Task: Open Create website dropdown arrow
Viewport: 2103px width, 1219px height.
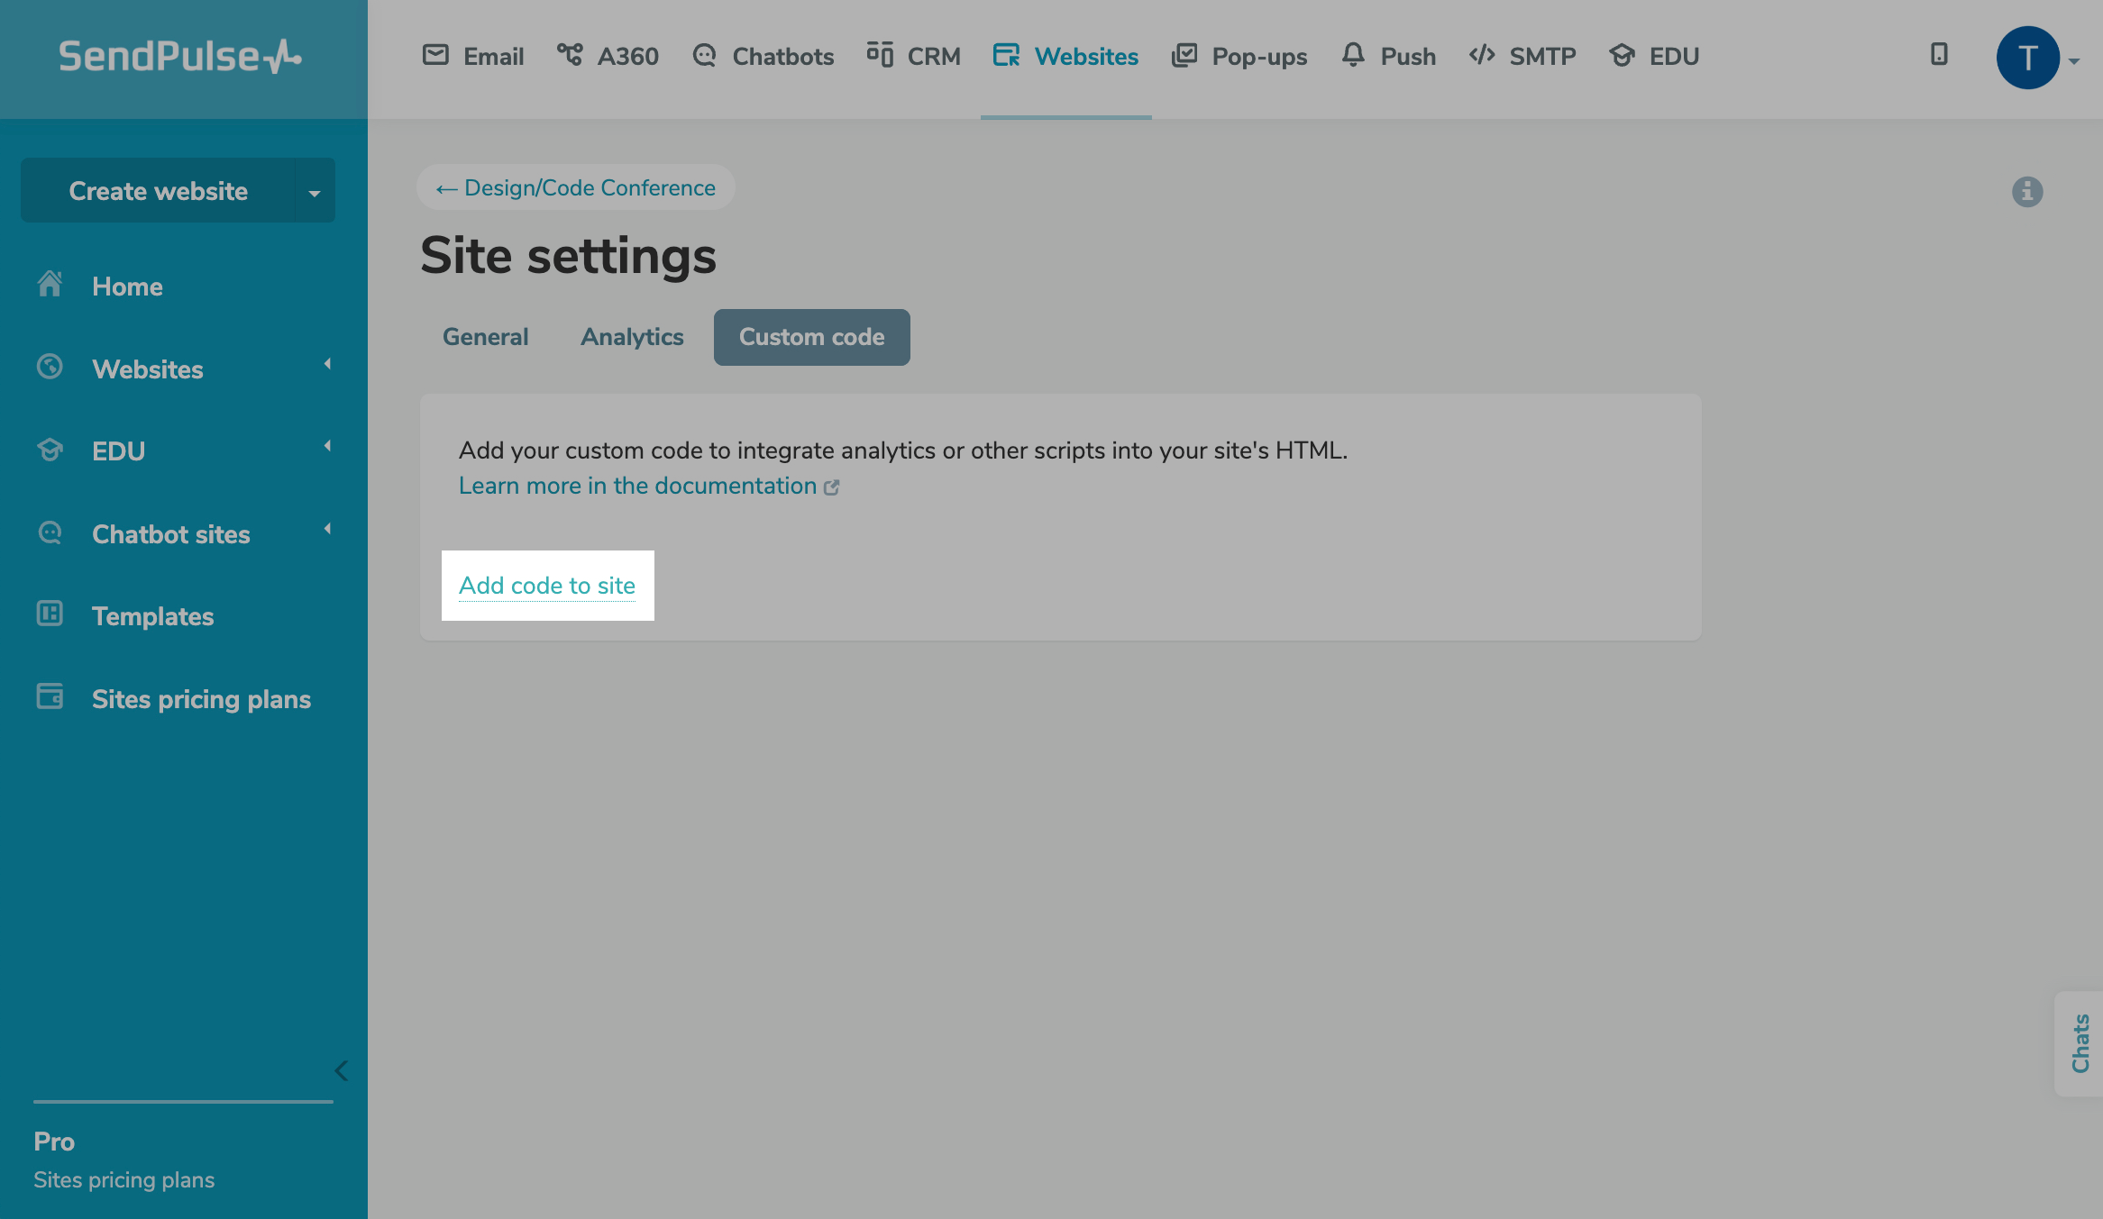Action: 315,192
